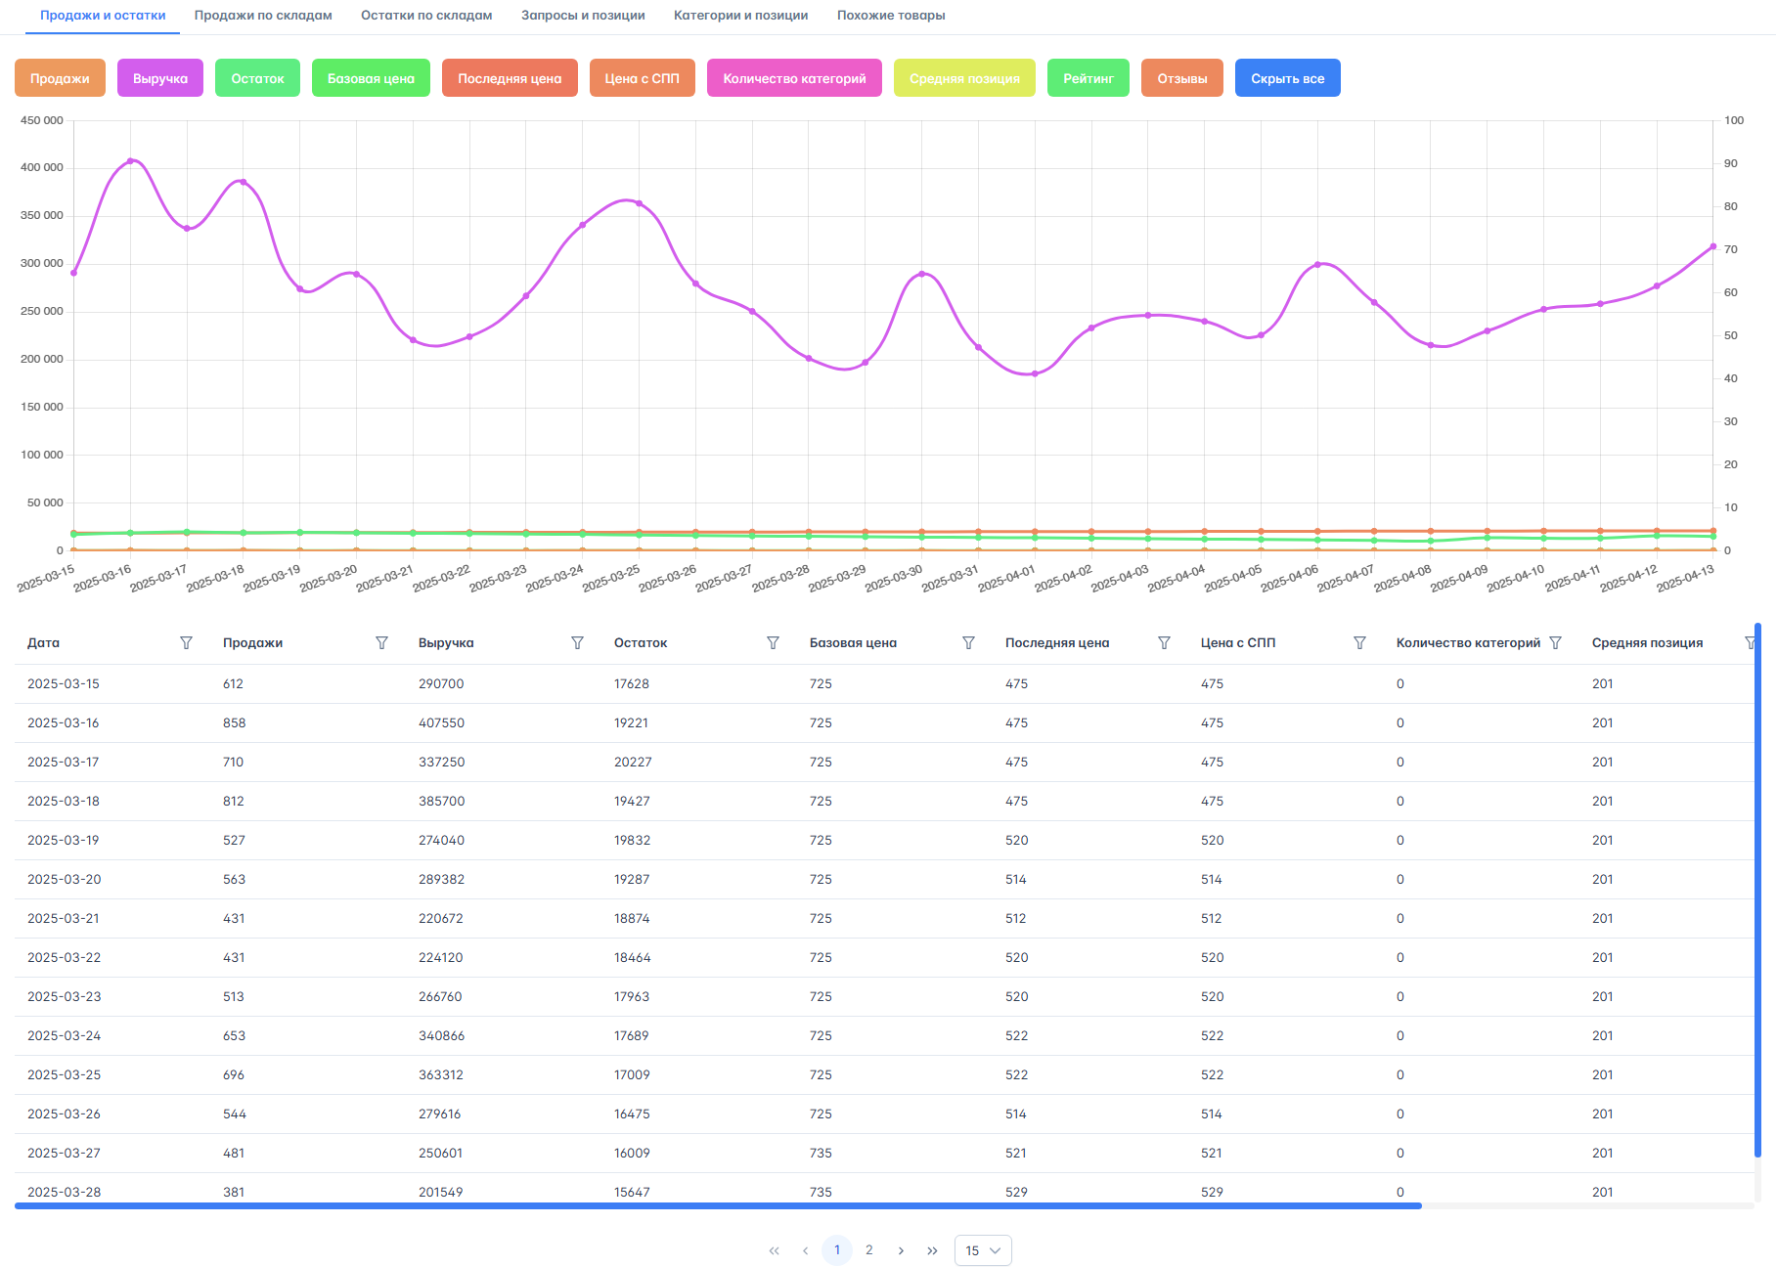
Task: Click filter icon in Дата column header
Action: 186,642
